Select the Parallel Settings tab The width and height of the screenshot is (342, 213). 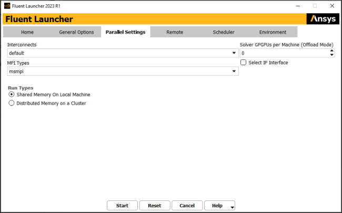pyautogui.click(x=126, y=32)
